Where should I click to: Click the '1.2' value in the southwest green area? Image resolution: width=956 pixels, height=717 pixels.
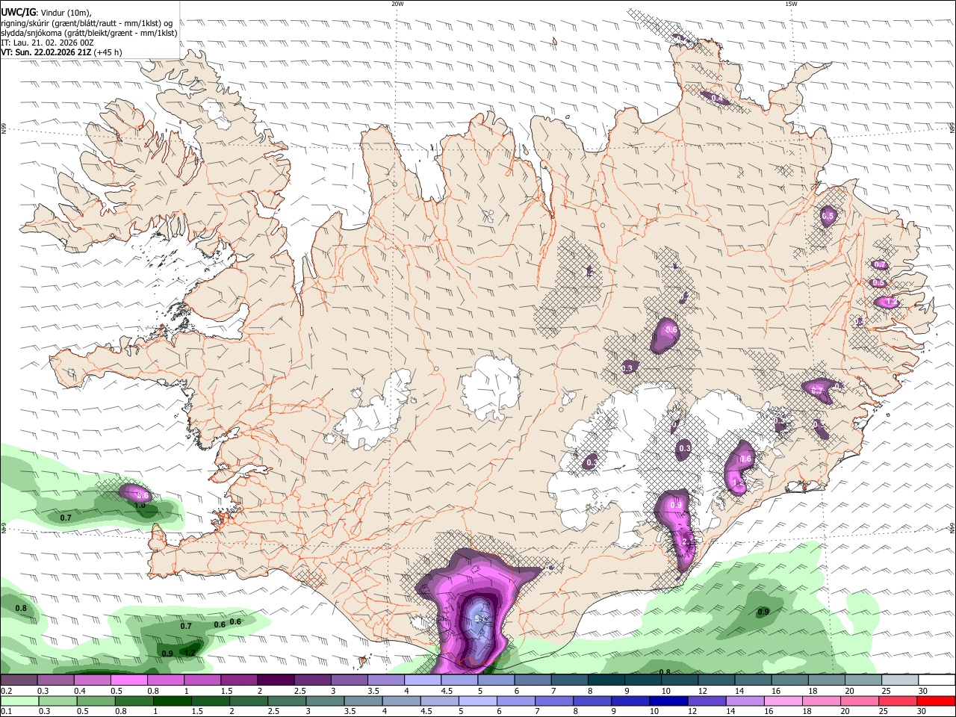189,654
